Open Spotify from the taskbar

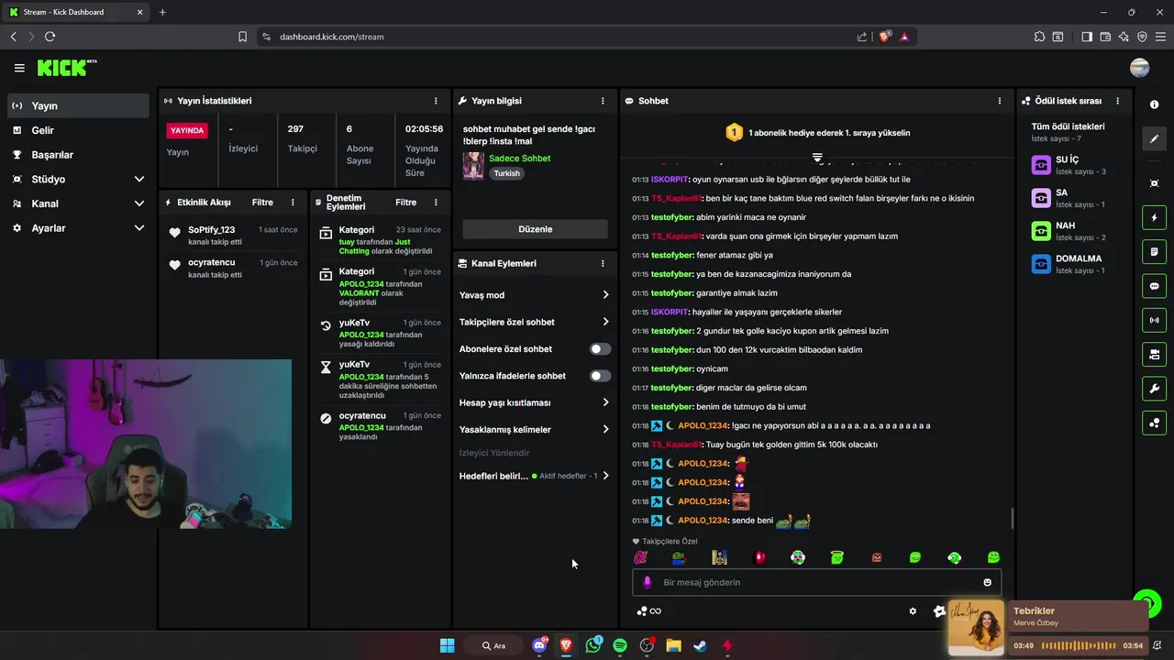click(x=620, y=645)
